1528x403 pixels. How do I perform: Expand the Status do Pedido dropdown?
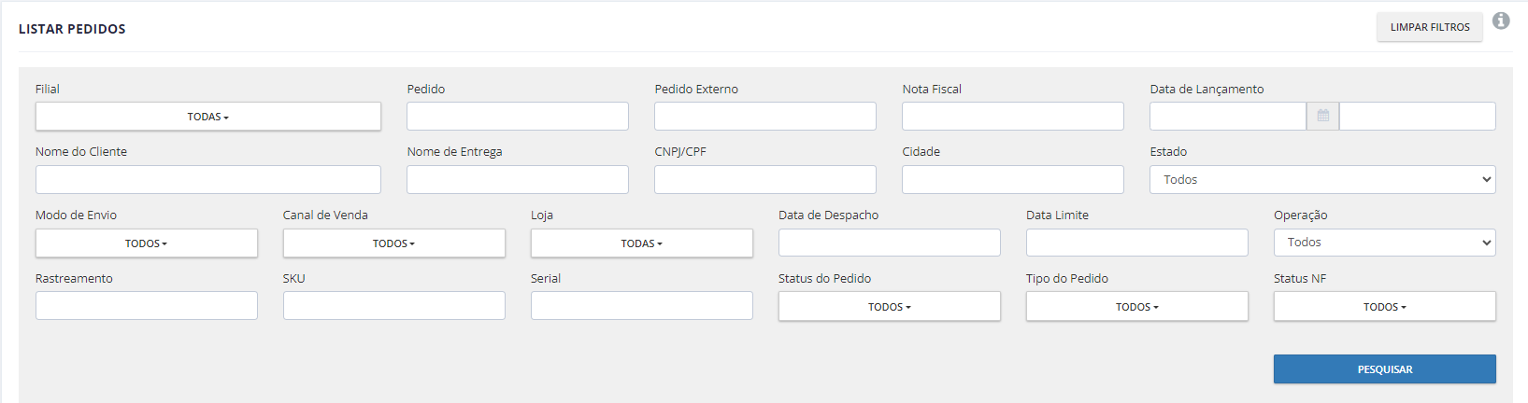point(890,307)
